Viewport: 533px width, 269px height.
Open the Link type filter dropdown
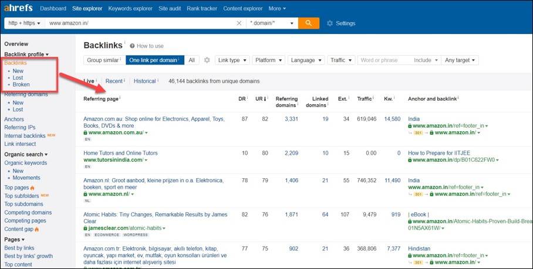pos(232,60)
